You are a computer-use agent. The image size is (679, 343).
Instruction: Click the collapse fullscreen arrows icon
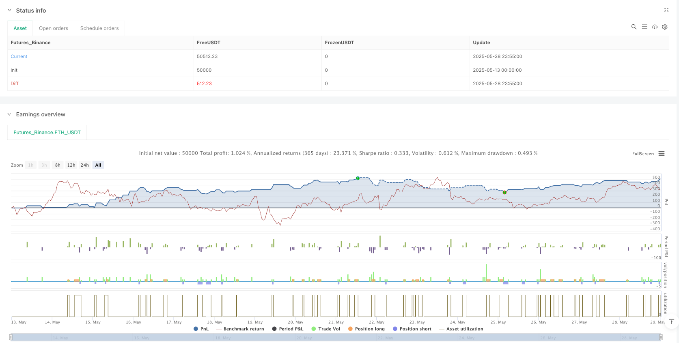tap(666, 10)
